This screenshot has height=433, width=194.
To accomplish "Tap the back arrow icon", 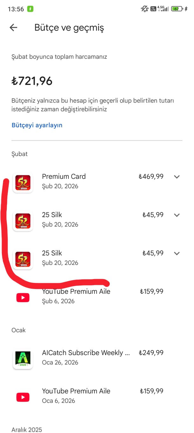I will click(x=13, y=28).
